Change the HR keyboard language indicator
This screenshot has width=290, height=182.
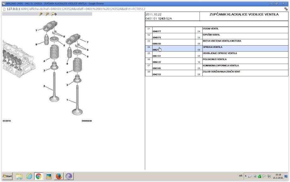pos(241,176)
